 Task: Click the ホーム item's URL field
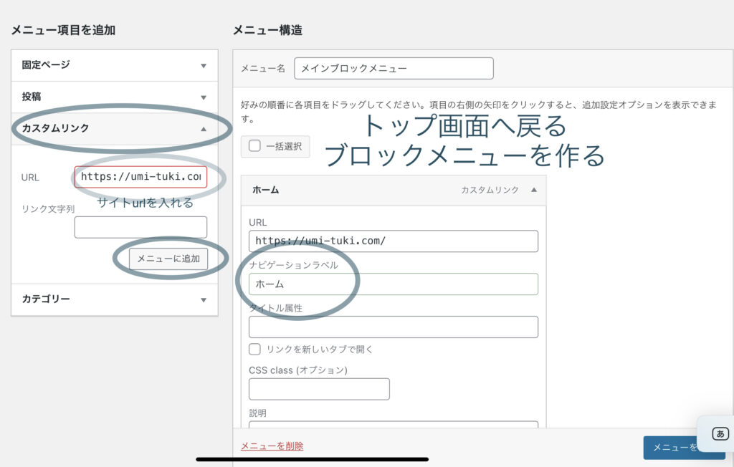click(x=393, y=241)
